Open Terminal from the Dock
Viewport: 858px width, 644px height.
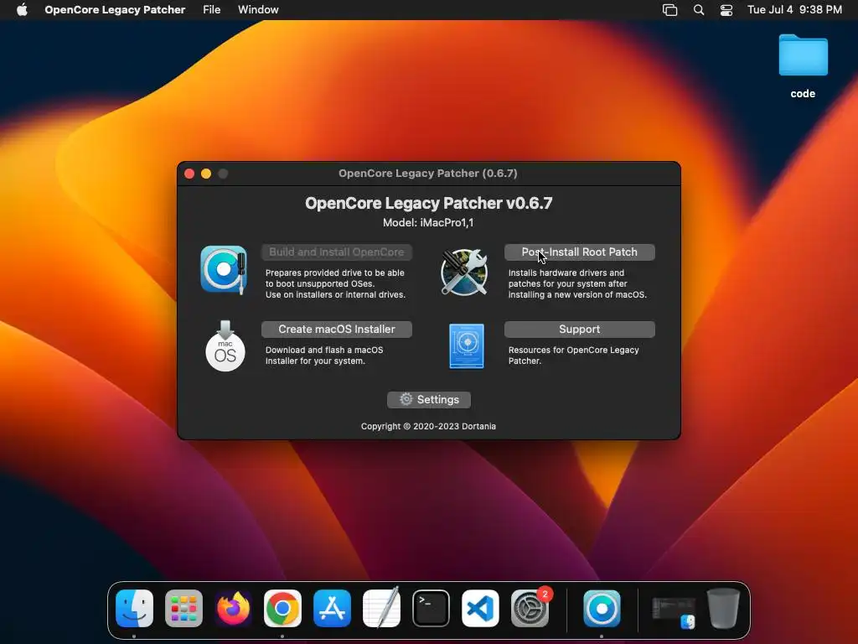pos(431,609)
